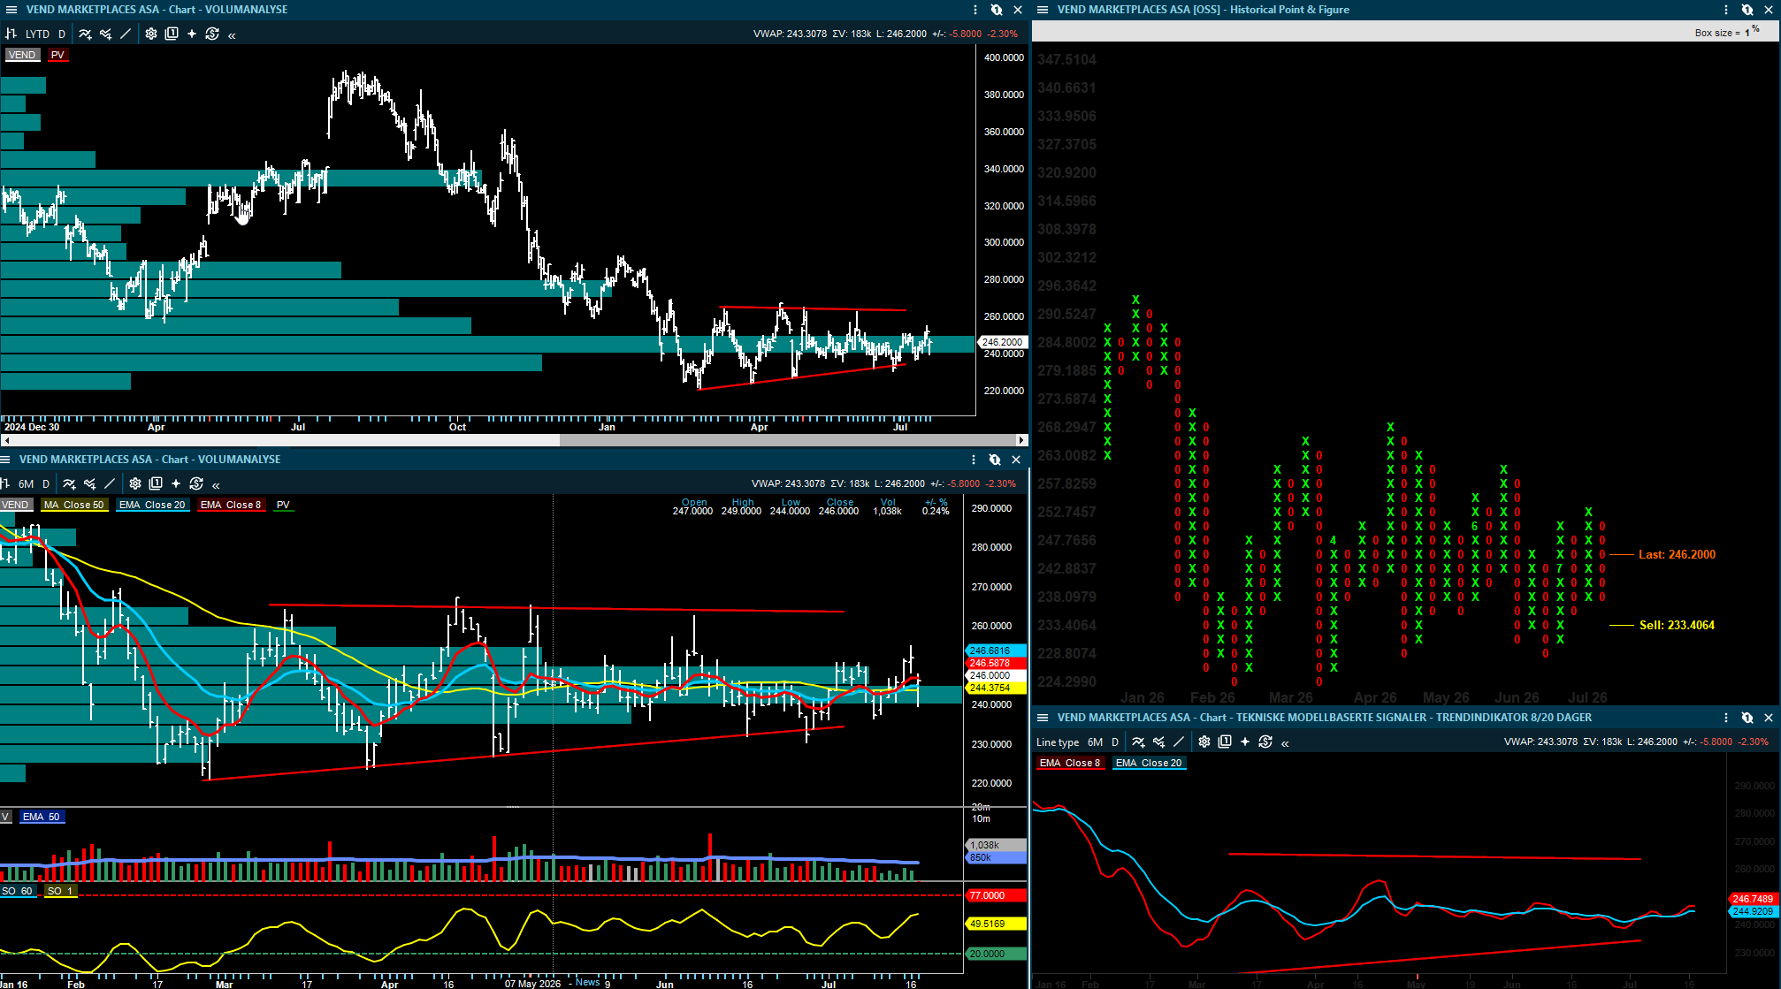1781x989 pixels.
Task: Open hamburger menu of Point & Figure panel
Action: tap(1043, 10)
